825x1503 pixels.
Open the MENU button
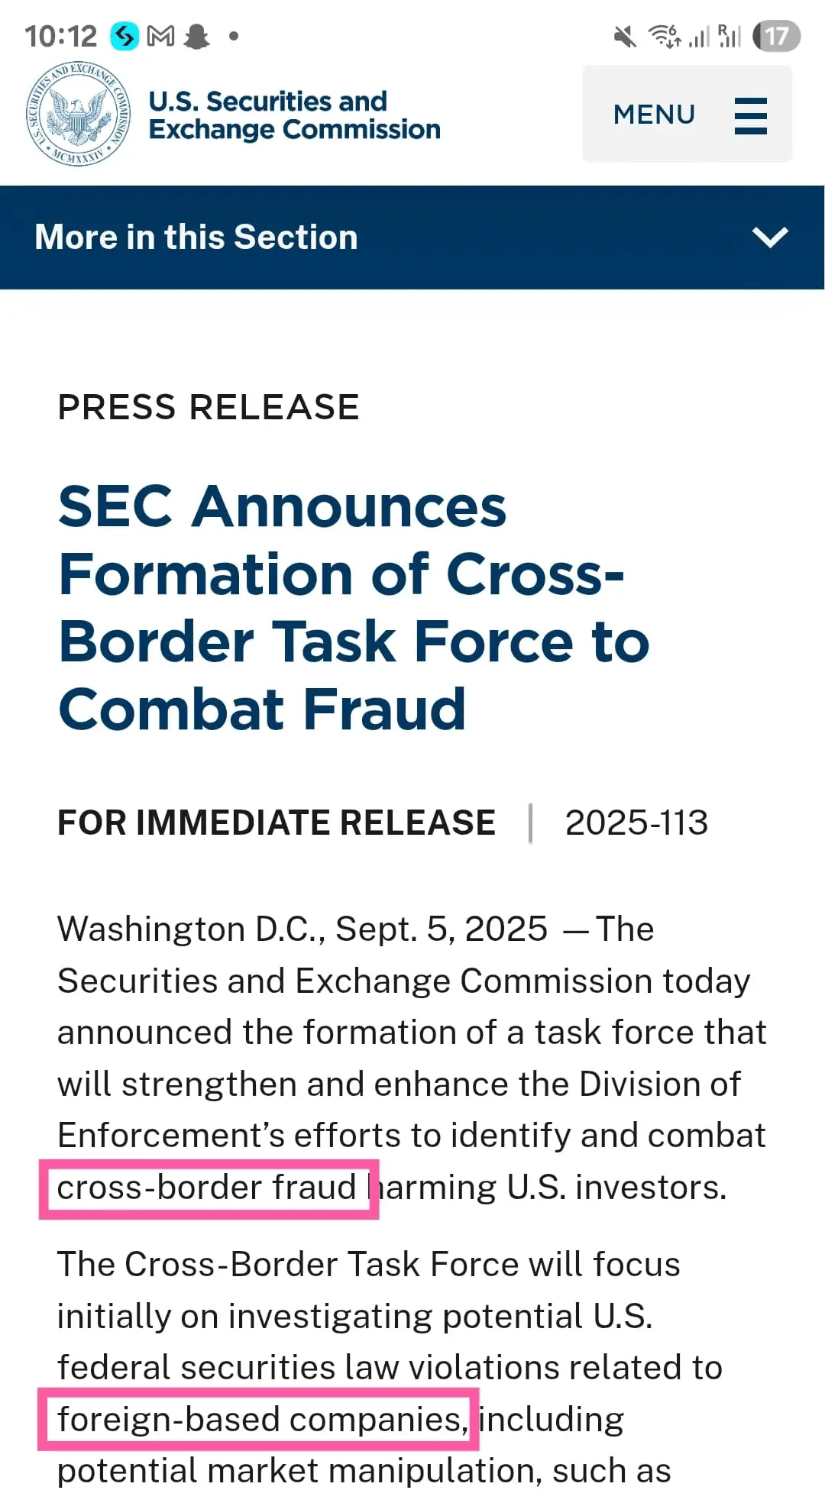pos(687,114)
